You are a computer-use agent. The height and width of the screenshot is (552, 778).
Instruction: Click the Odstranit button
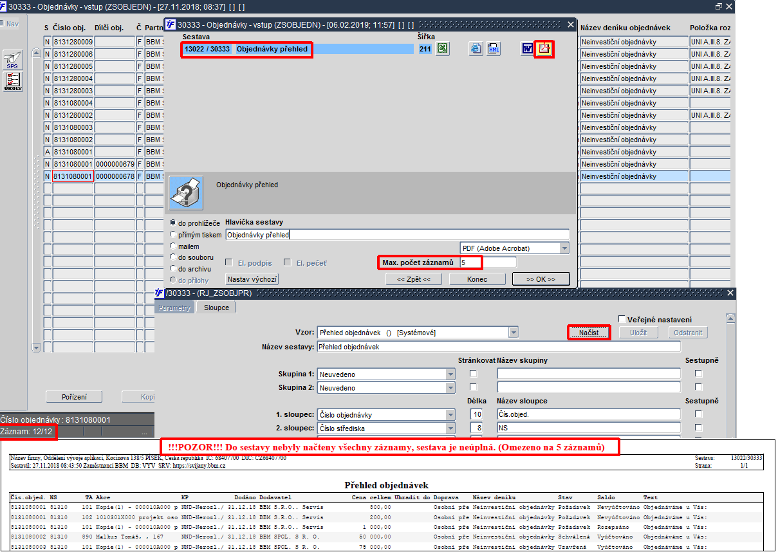[x=688, y=333]
